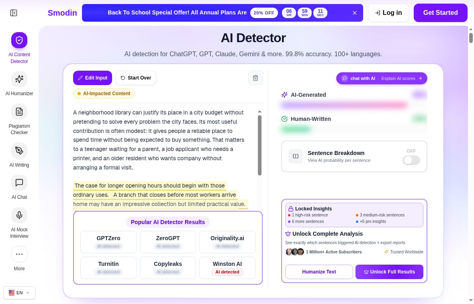Click the page scrollbar up arrow
Image resolution: width=474 pixels, height=304 pixels.
(471, 29)
